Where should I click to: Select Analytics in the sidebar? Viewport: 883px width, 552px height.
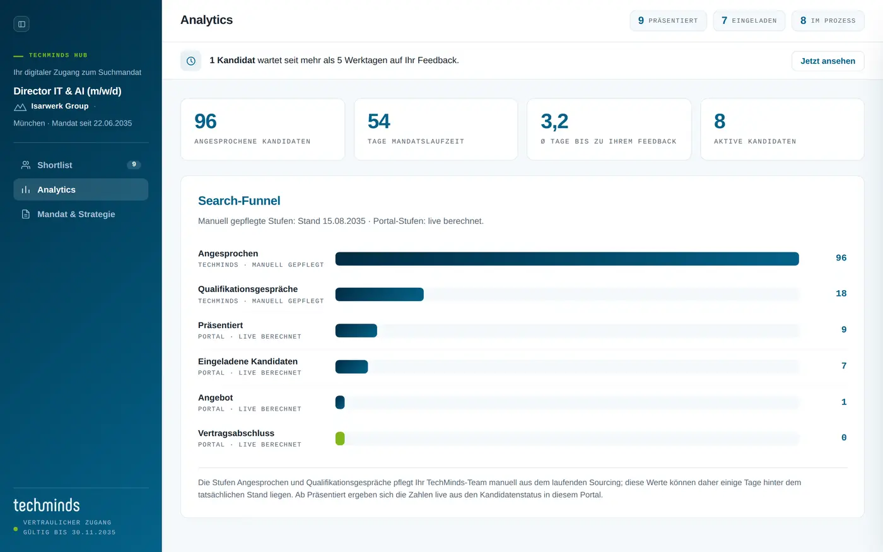coord(81,190)
